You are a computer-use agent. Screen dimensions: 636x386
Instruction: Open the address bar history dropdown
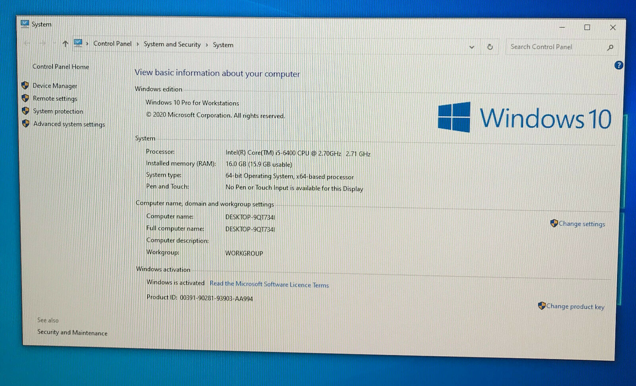tap(472, 47)
